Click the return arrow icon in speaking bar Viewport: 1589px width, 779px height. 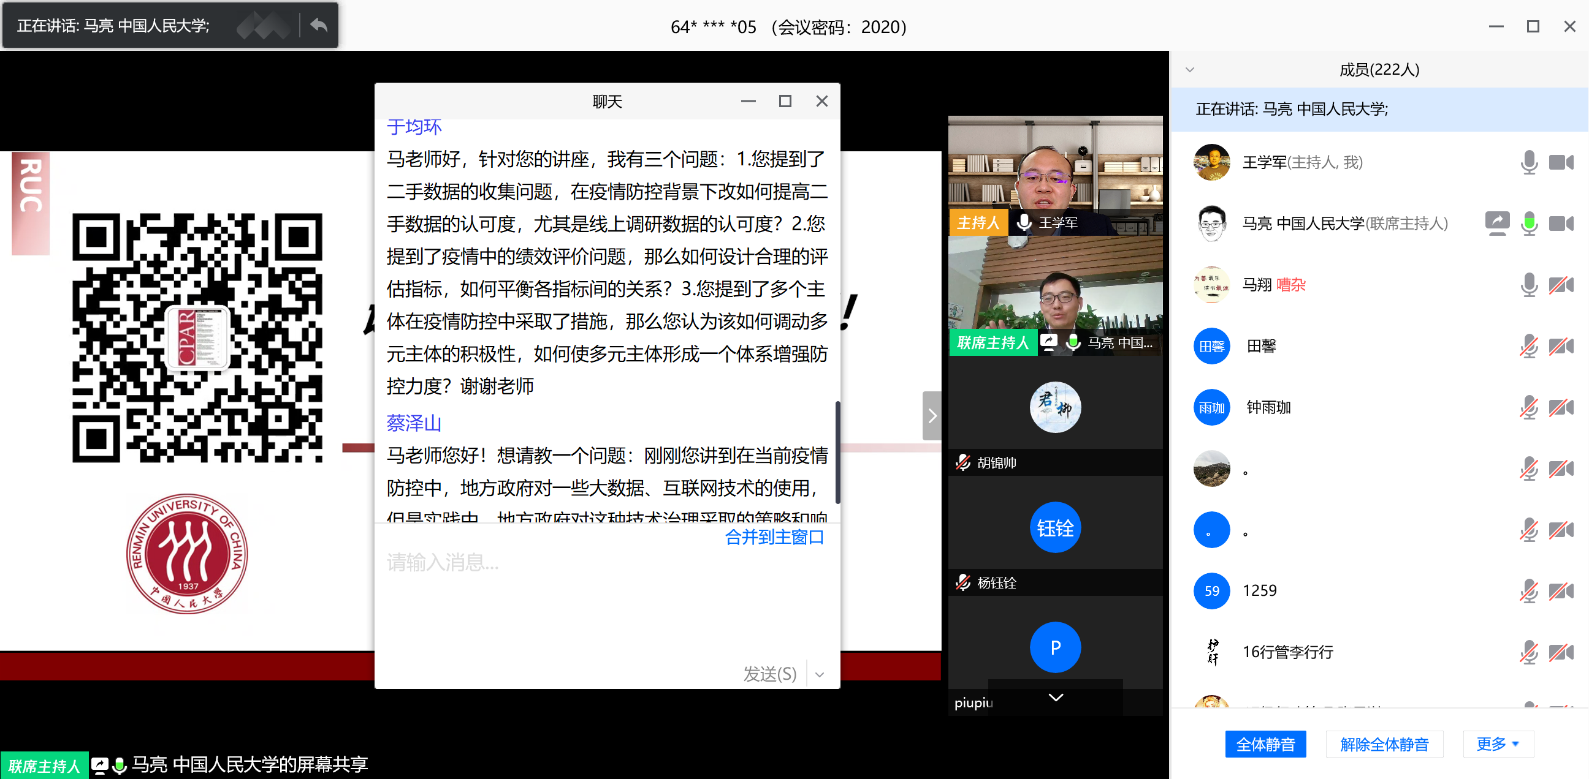pos(319,25)
